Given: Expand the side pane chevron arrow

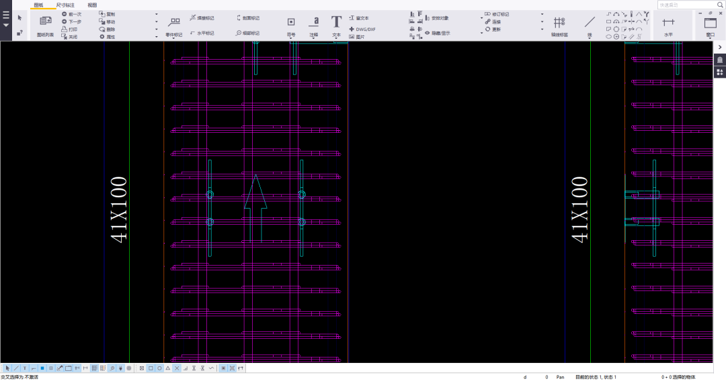Looking at the screenshot, I should (720, 47).
